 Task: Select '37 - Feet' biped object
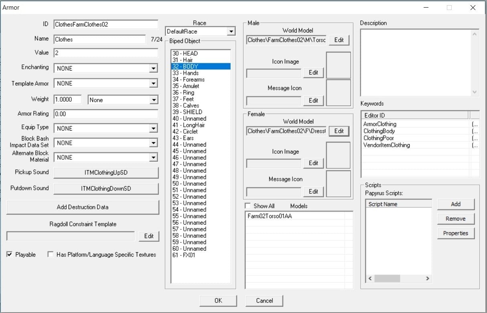coord(201,99)
